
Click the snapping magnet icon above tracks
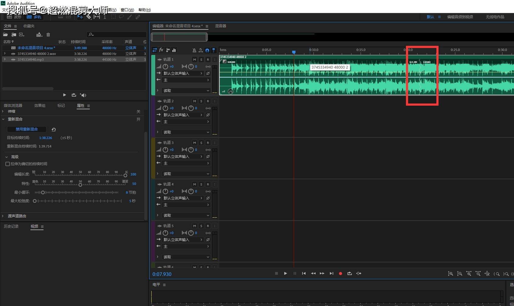click(x=207, y=50)
